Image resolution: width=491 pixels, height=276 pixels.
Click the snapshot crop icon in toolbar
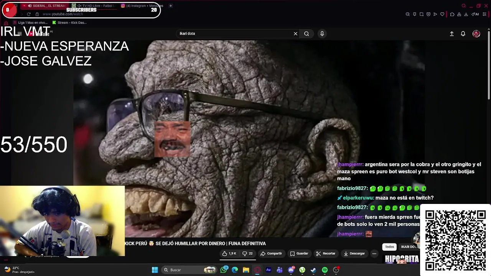[422, 14]
